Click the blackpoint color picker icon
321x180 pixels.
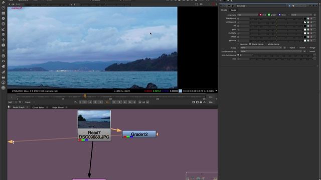pos(308,18)
